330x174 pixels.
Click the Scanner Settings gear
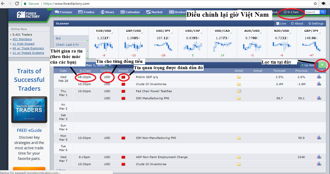(x=316, y=23)
